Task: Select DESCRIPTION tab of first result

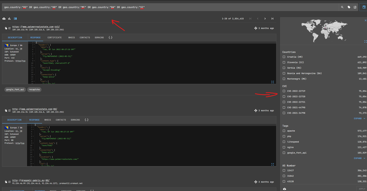Action: [x=15, y=38]
